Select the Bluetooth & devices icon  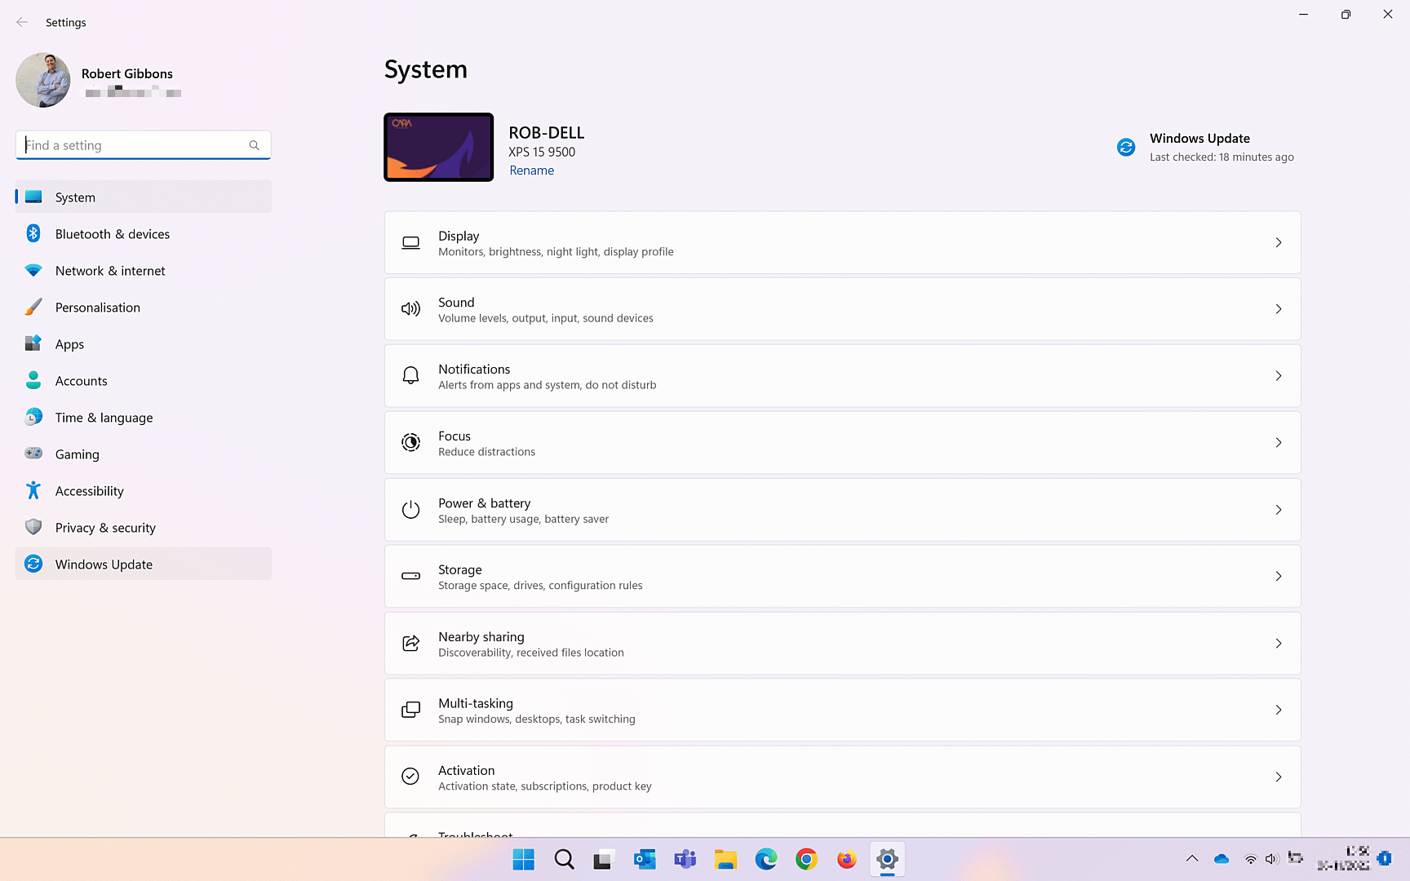click(x=33, y=233)
